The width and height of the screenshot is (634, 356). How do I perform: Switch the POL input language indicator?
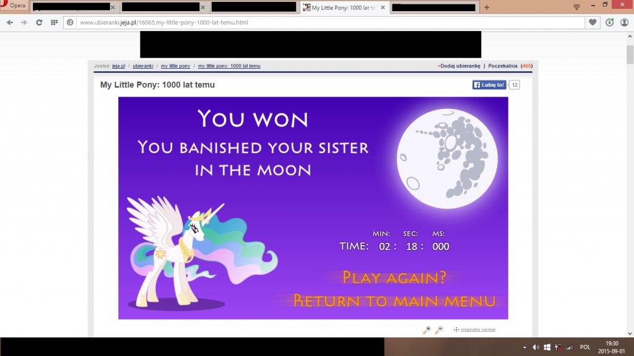(585, 347)
